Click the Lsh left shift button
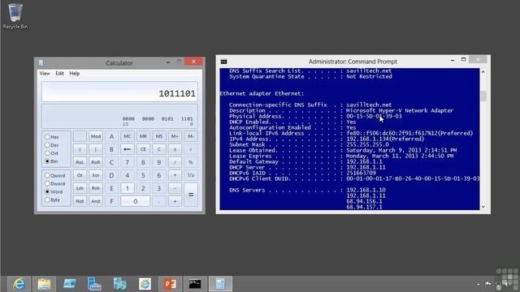The height and width of the screenshot is (292, 520). (80, 188)
